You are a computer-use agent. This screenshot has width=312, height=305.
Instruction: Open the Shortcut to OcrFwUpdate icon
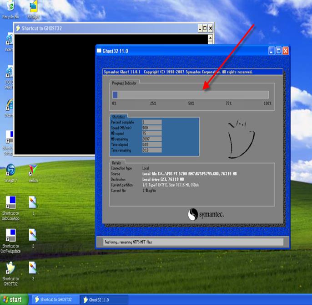10,241
